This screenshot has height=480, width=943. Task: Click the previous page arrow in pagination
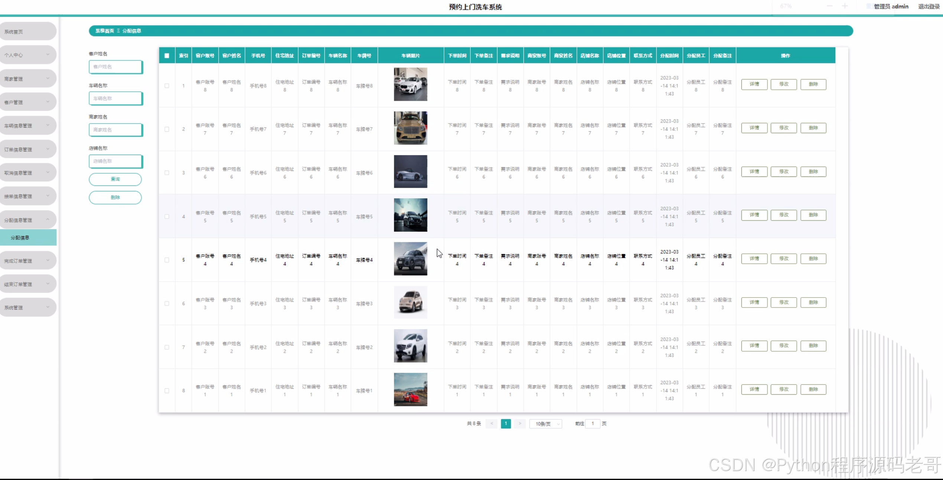tap(492, 424)
